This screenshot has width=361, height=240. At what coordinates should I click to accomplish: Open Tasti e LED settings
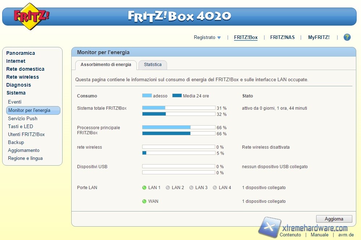pyautogui.click(x=20, y=126)
